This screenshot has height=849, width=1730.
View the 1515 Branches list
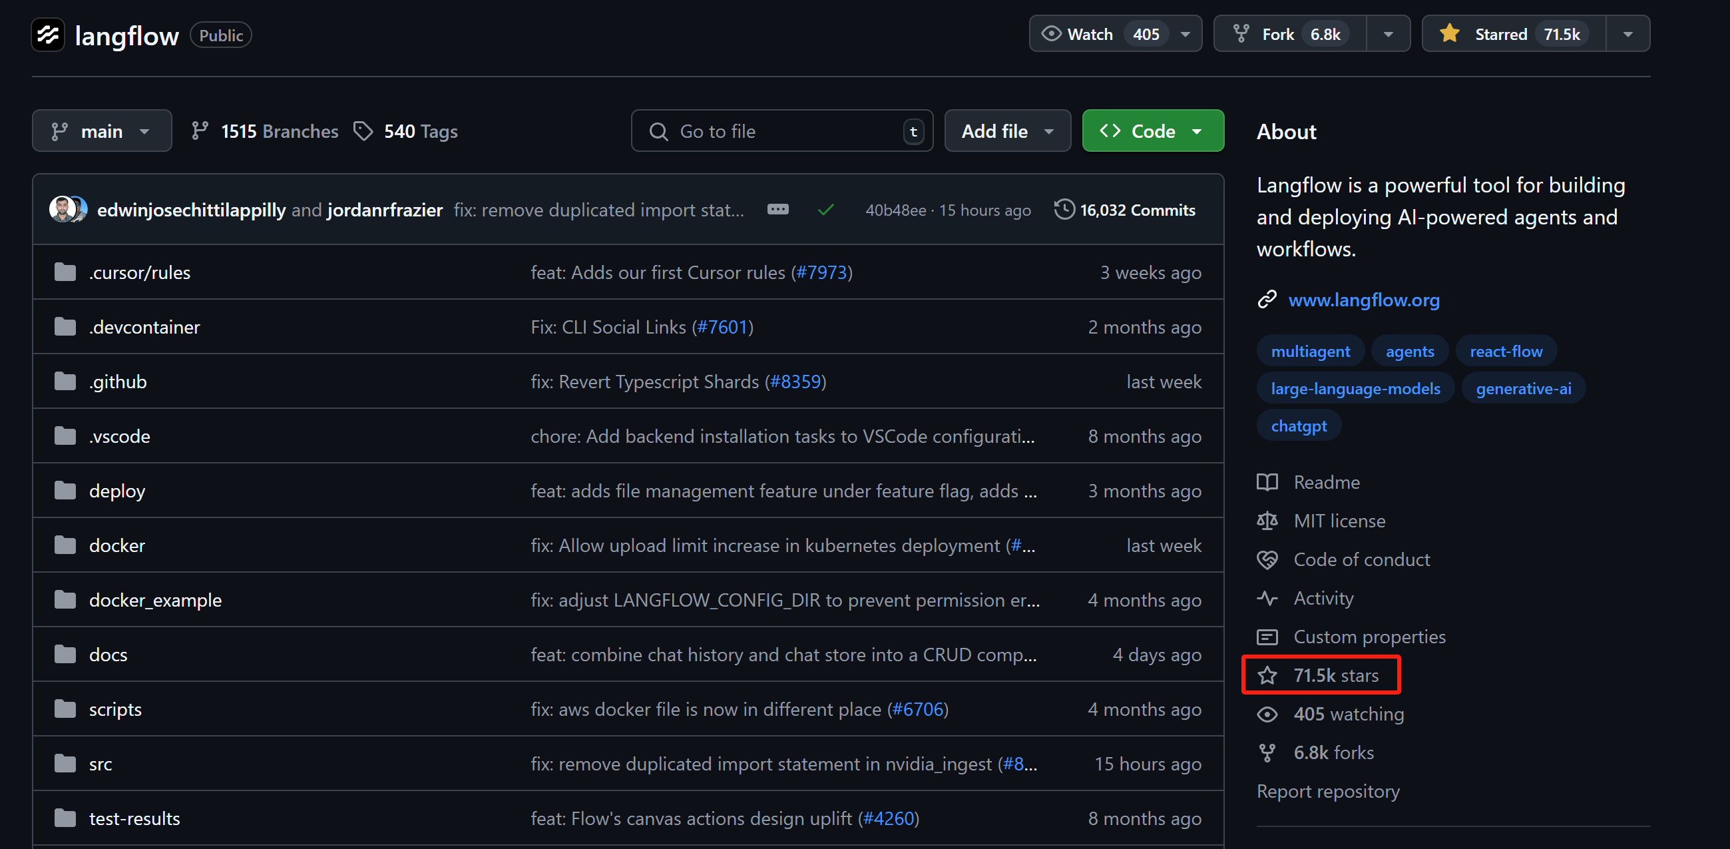266,131
